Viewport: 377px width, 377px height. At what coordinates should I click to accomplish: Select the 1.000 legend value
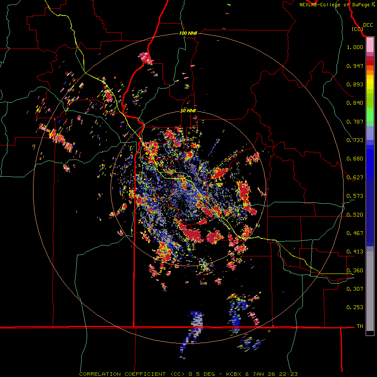(355, 47)
